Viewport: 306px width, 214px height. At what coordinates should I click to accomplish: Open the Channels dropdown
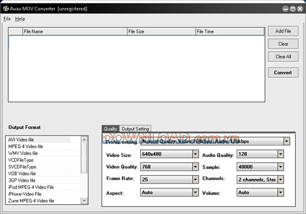(281, 179)
